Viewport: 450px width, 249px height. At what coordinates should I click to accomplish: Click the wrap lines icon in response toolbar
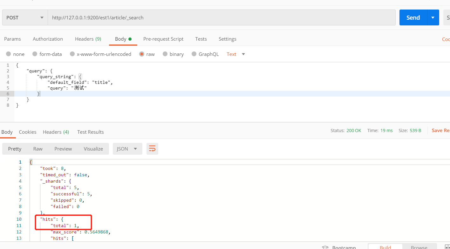pyautogui.click(x=152, y=149)
